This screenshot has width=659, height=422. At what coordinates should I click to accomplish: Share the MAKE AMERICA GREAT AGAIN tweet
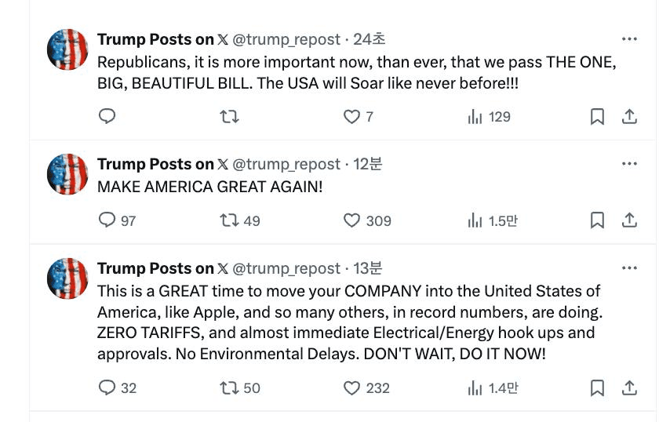pos(629,220)
